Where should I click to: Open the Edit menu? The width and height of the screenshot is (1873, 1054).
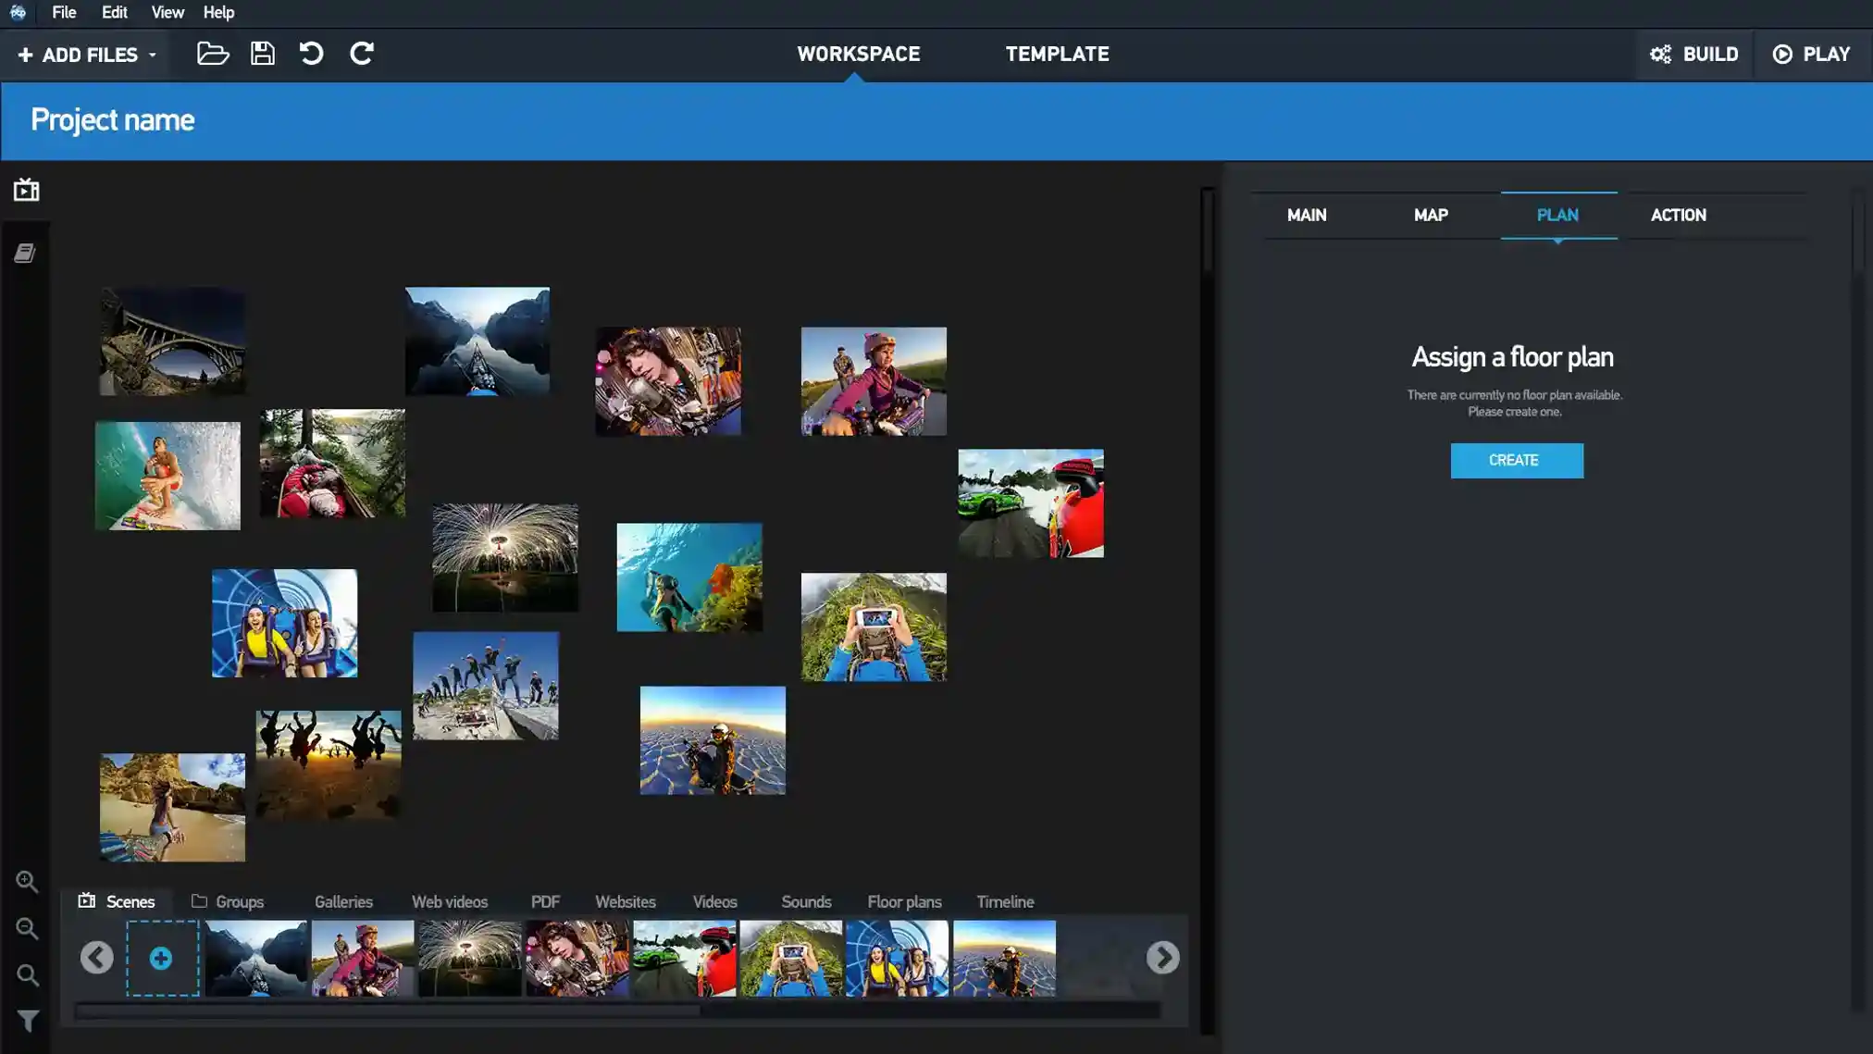pos(115,12)
